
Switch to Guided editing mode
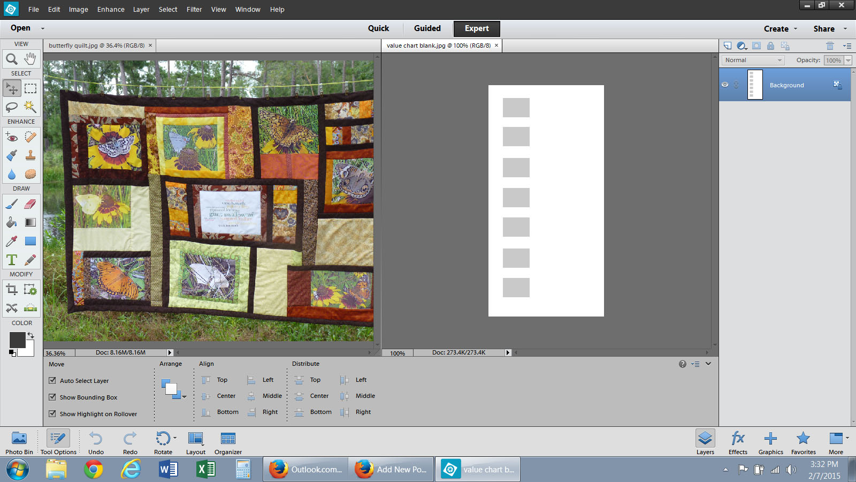click(x=427, y=28)
